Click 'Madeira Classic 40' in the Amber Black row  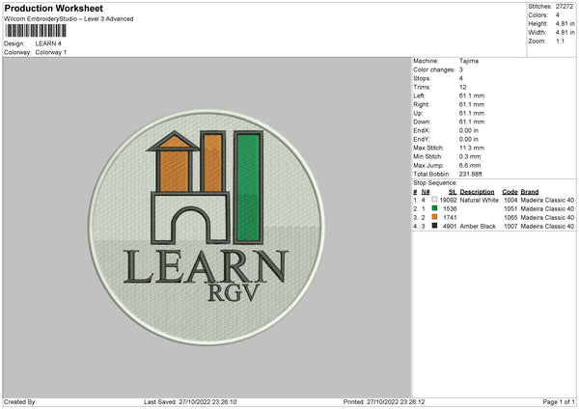[547, 227]
